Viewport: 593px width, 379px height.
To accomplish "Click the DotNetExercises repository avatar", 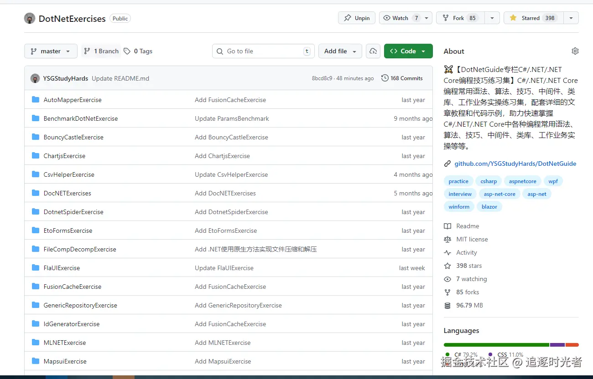I will click(30, 18).
